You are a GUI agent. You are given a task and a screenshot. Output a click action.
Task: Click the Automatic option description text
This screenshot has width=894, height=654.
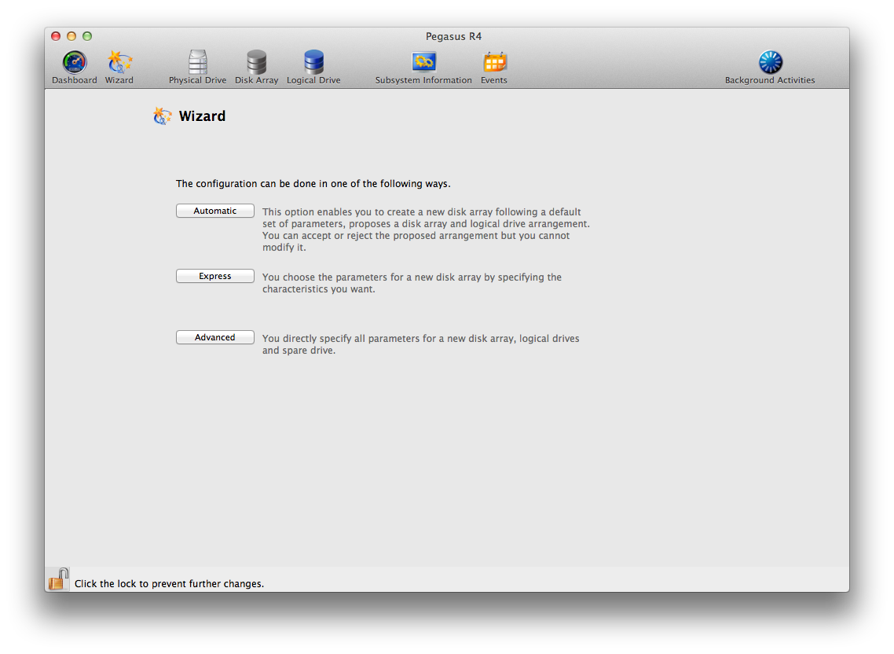tap(426, 230)
